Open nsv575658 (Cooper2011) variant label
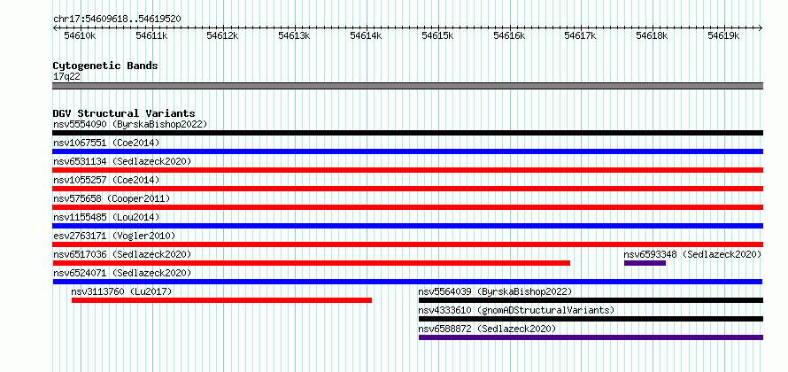 [x=112, y=198]
